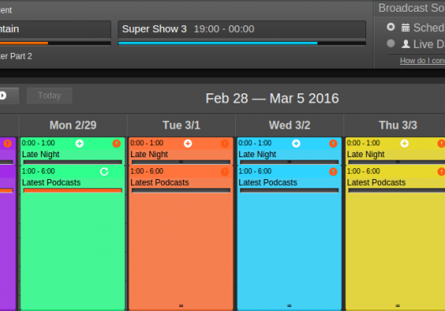Screen dimensions: 445x311
Task: Click the plus icon on Tuesday Late Night
Action: (x=187, y=144)
